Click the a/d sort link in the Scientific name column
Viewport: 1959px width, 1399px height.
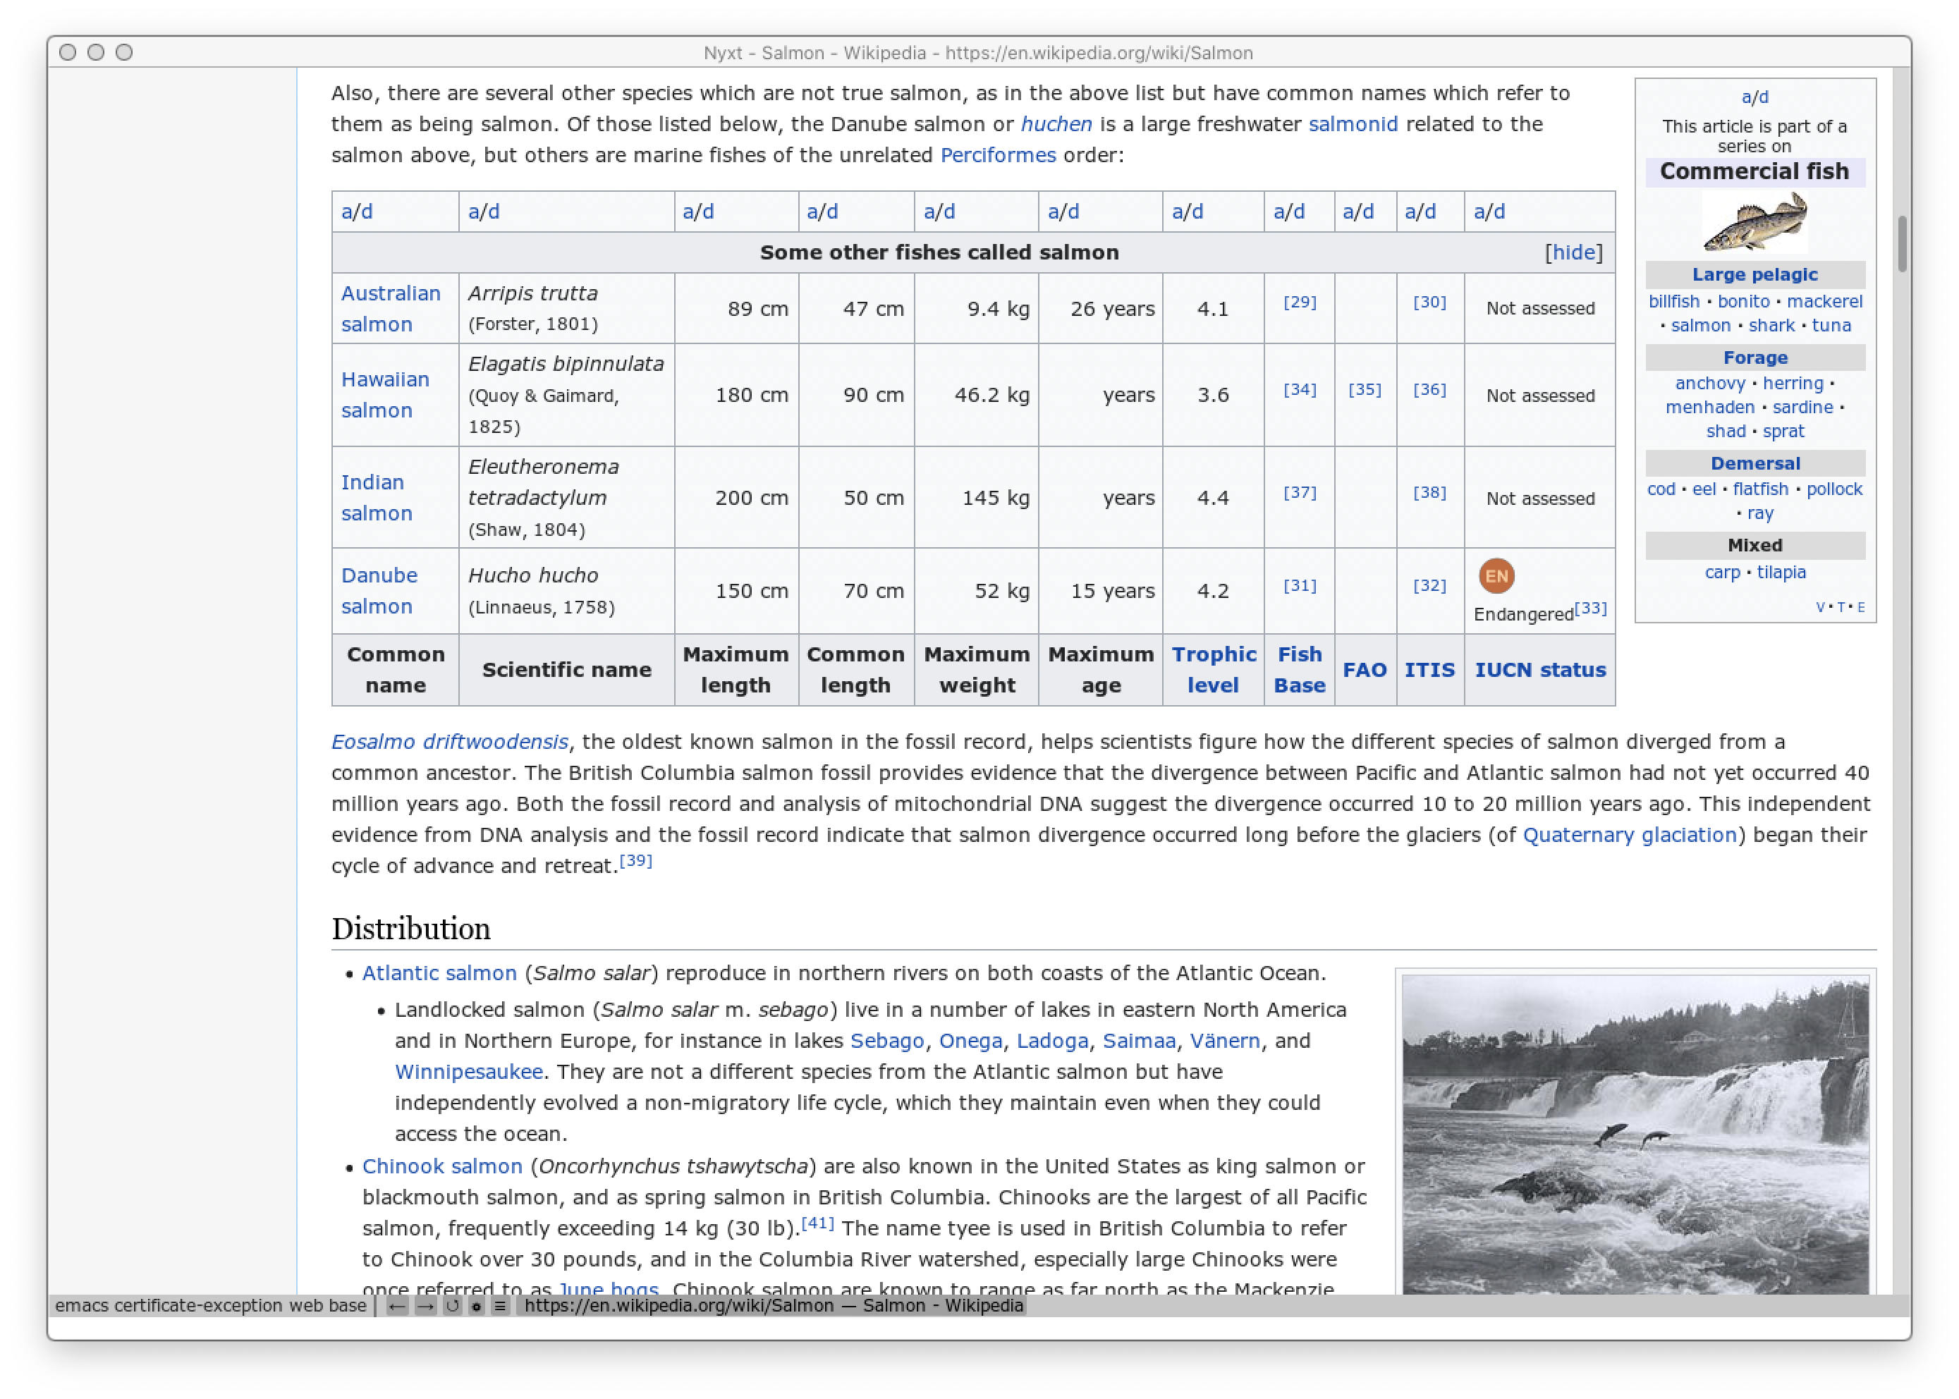point(483,212)
